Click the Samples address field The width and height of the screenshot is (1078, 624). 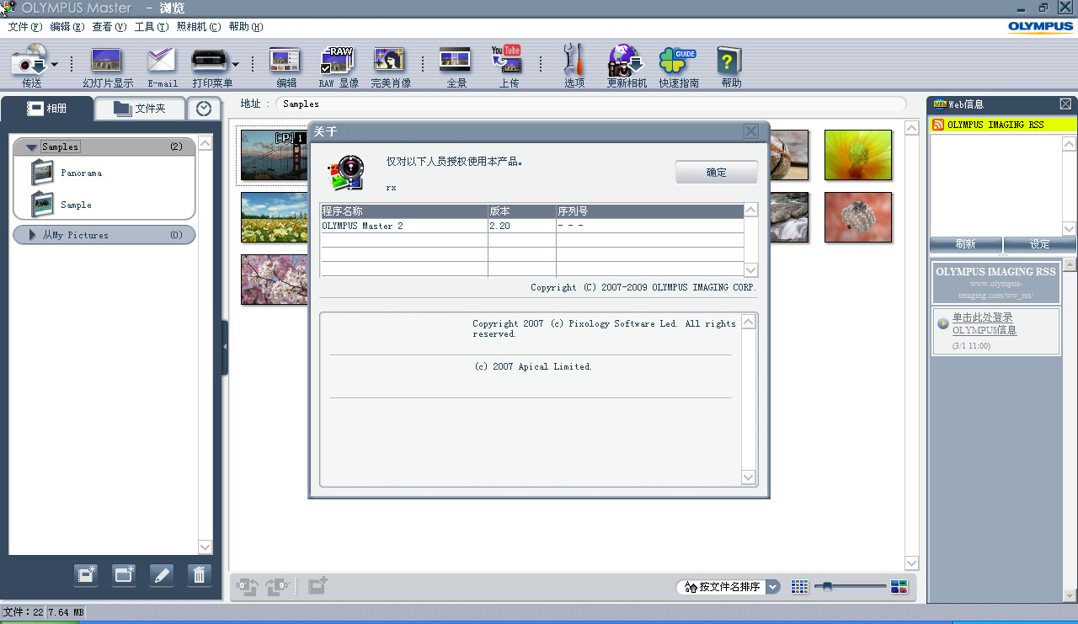(x=590, y=104)
